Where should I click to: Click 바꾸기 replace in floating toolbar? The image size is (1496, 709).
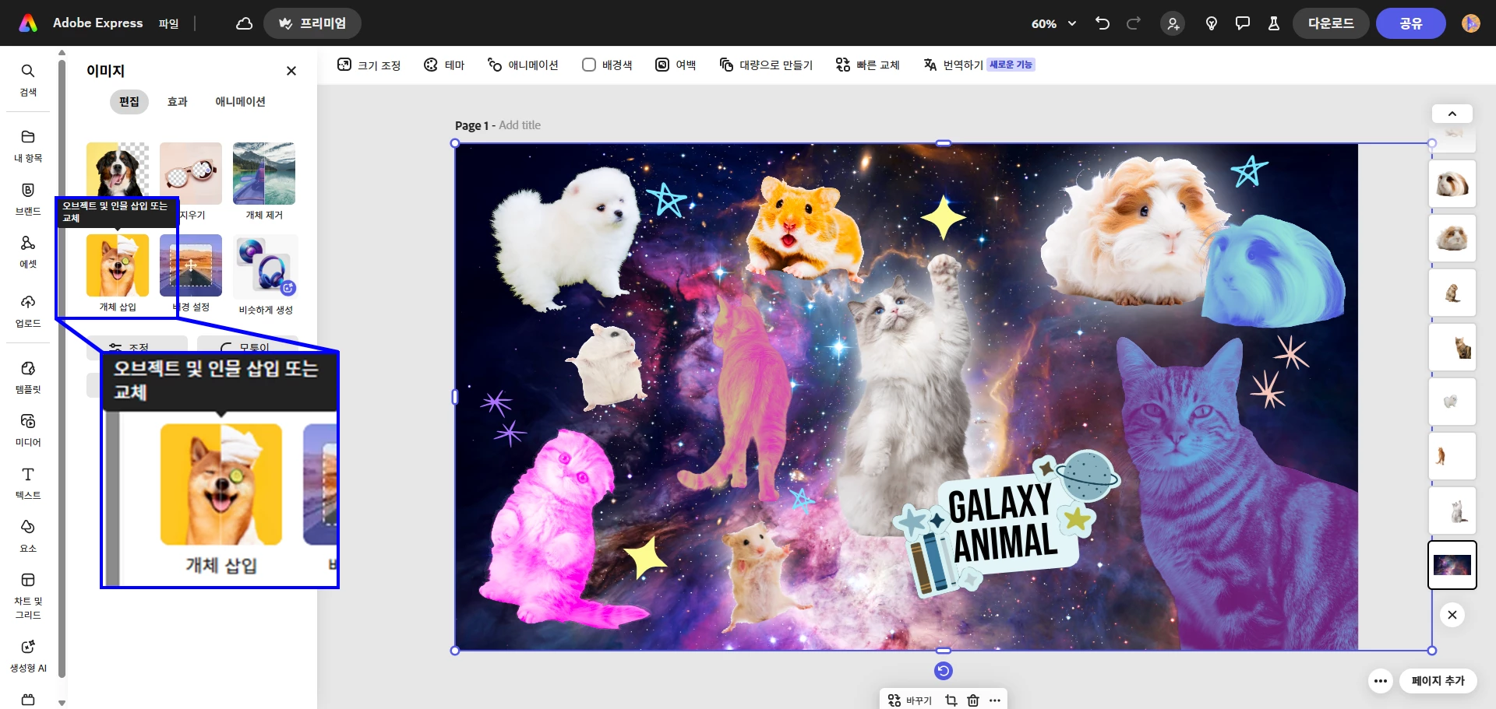click(910, 700)
